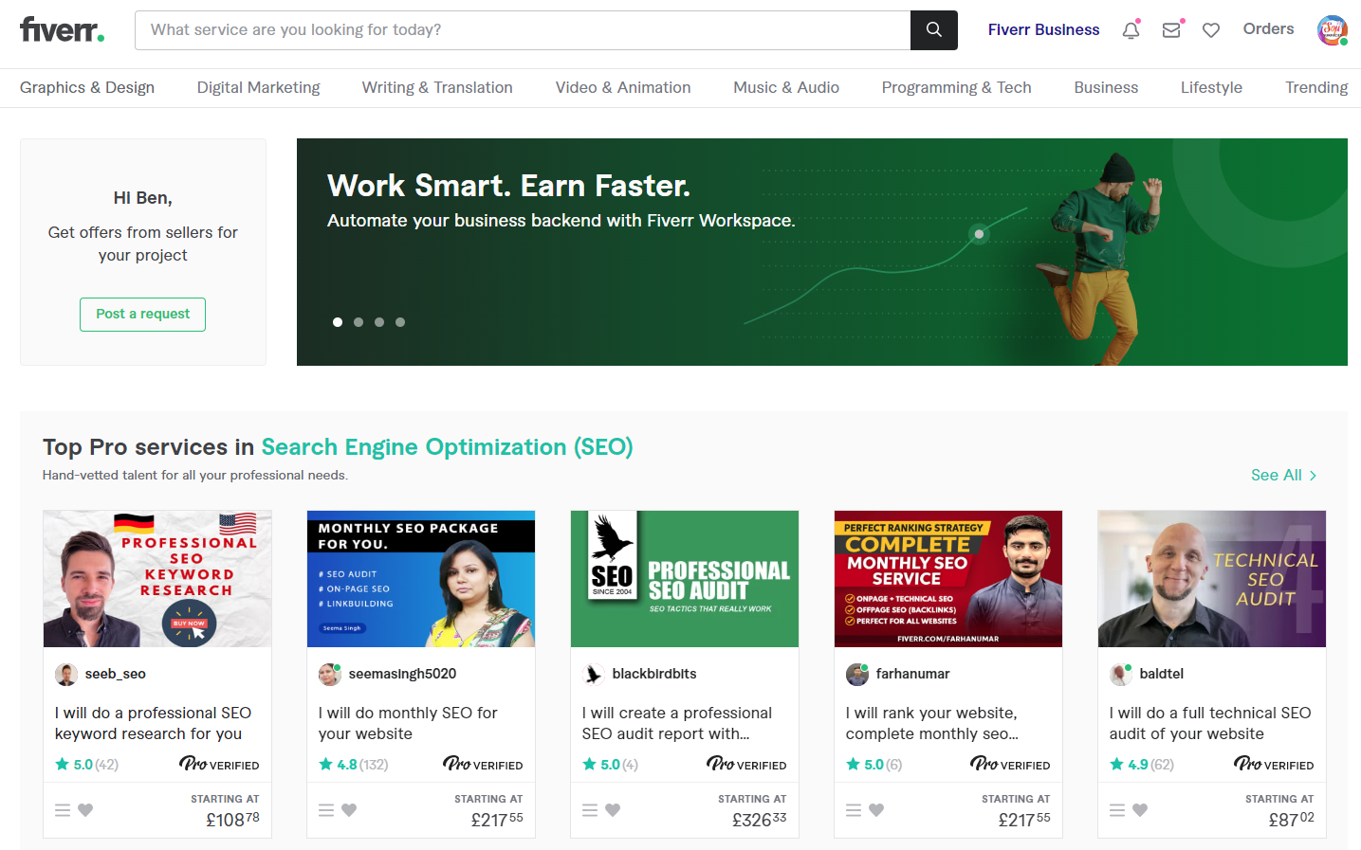
Task: Open the Fiverr Business link
Action: click(x=1043, y=30)
